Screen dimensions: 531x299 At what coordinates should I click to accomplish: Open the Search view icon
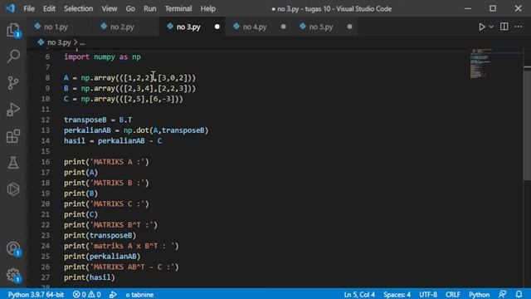click(13, 56)
